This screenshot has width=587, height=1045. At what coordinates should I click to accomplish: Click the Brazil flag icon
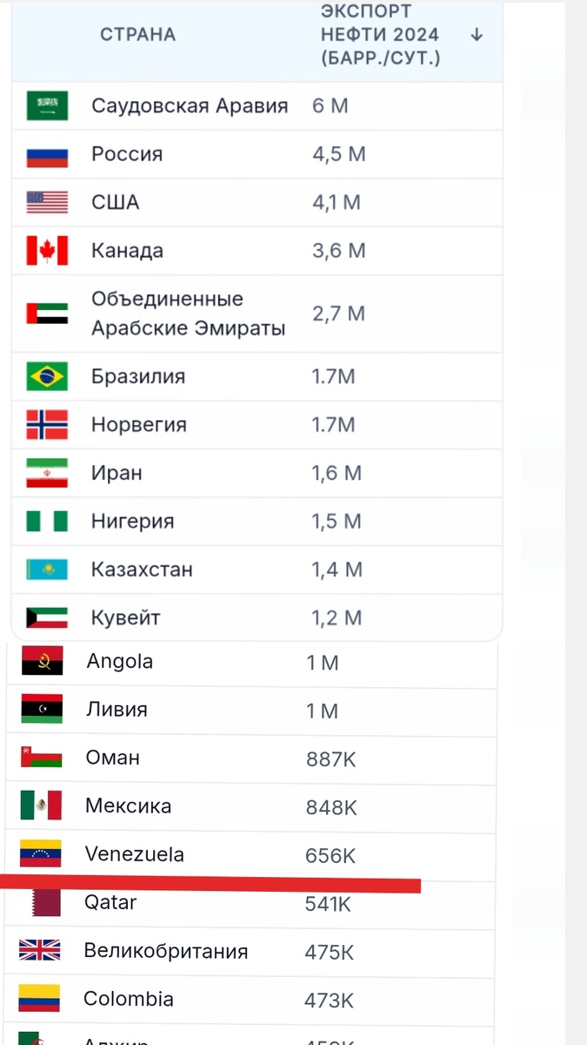[47, 377]
